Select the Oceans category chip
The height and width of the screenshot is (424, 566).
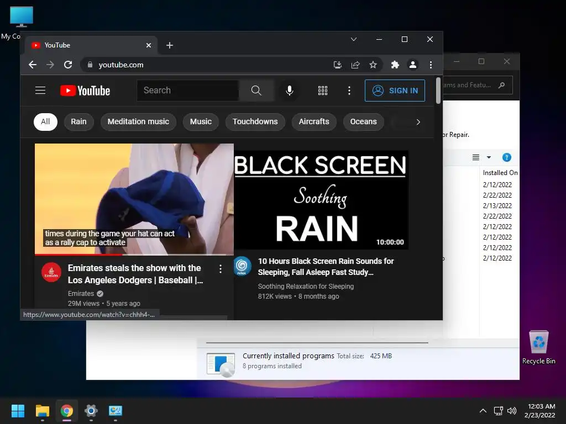pos(364,121)
